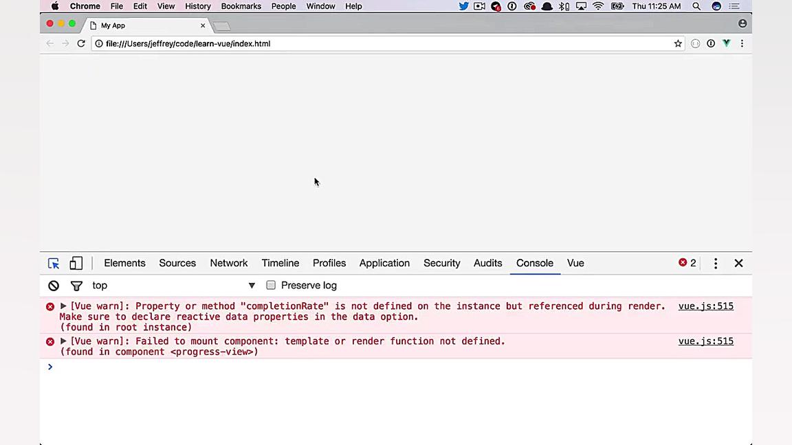Click the Bluetooth icon in menu bar
Viewport: 792px width, 445px height.
pos(564,7)
